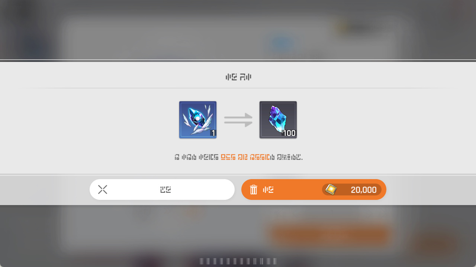Click the white cancel button
Image resolution: width=476 pixels, height=267 pixels.
pyautogui.click(x=162, y=189)
